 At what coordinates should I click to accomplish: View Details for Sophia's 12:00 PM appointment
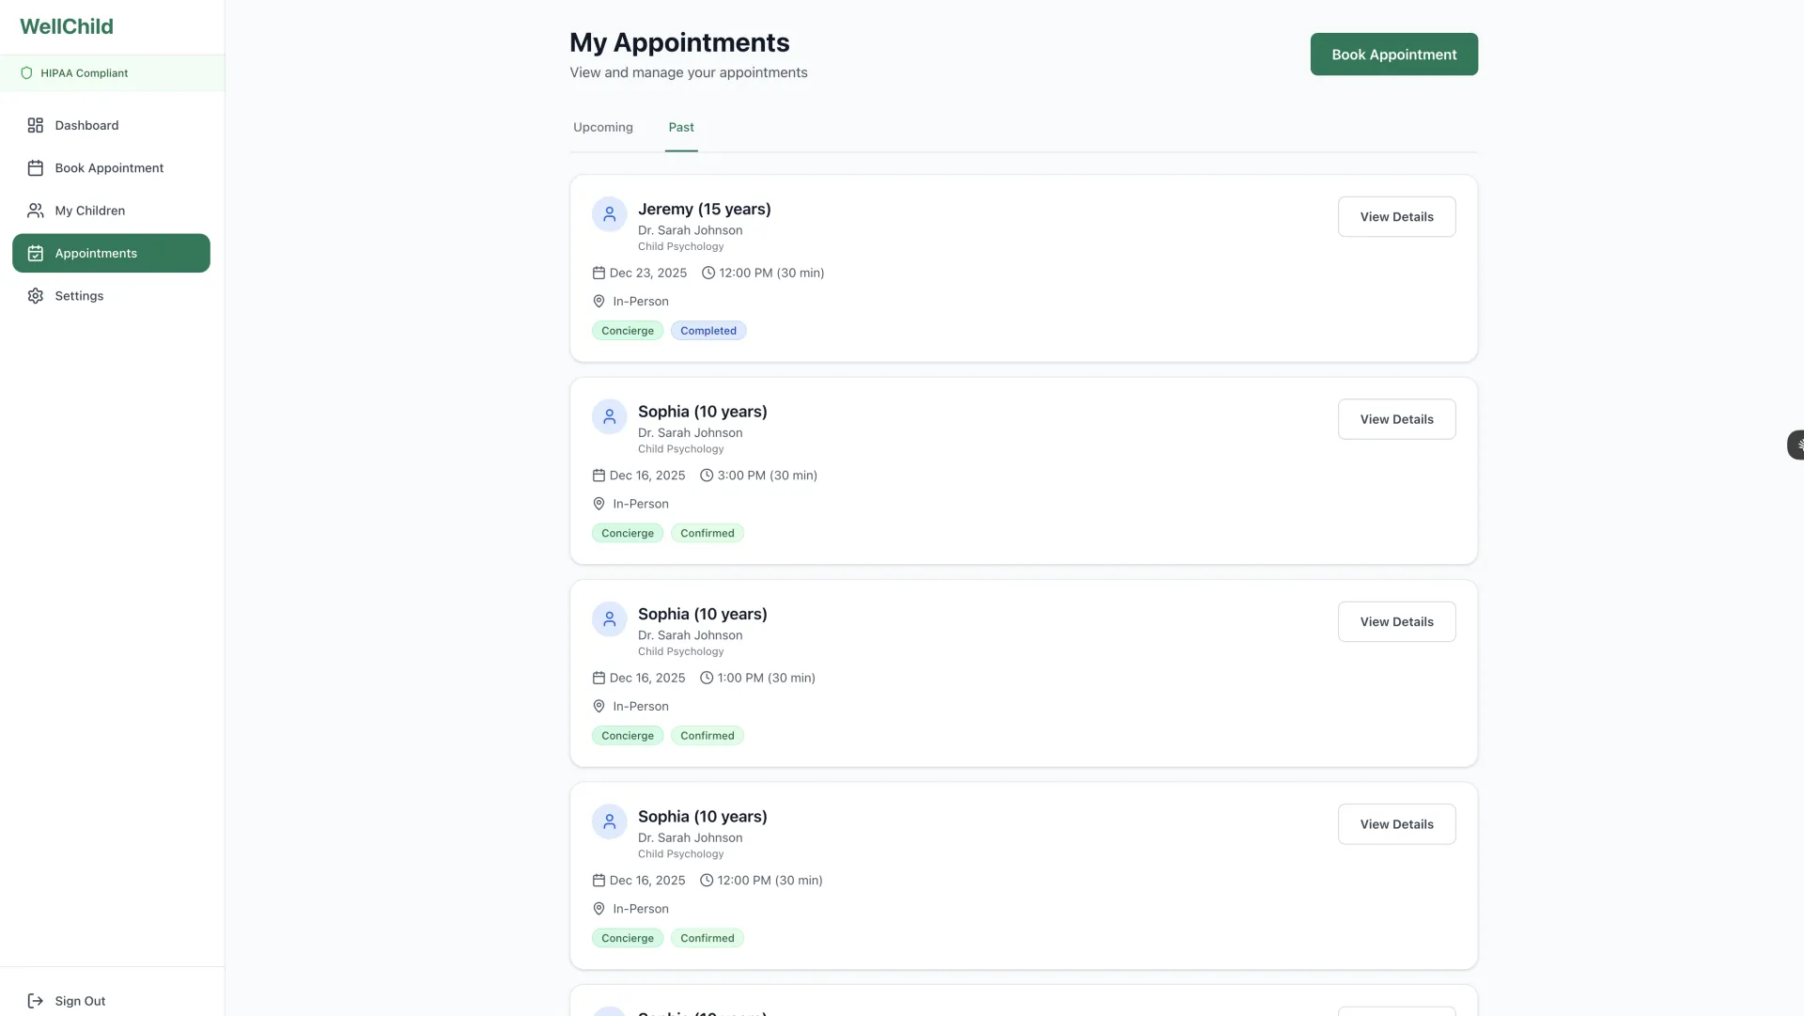point(1396,824)
